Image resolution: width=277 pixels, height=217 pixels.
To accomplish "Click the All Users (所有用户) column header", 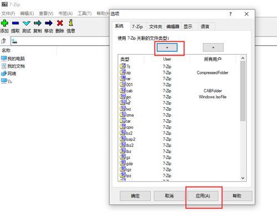I will [213, 59].
